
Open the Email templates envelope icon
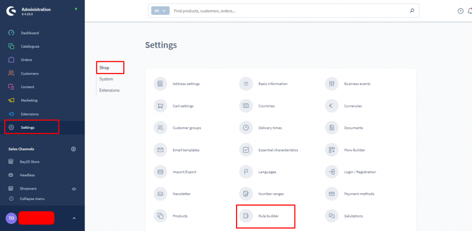(160, 150)
